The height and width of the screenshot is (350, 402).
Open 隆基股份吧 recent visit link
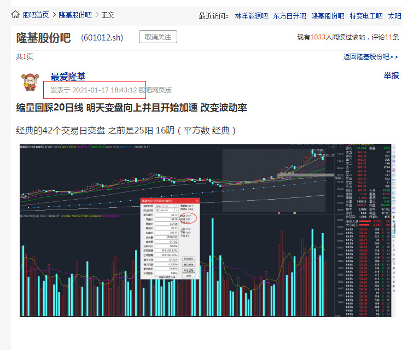[328, 16]
